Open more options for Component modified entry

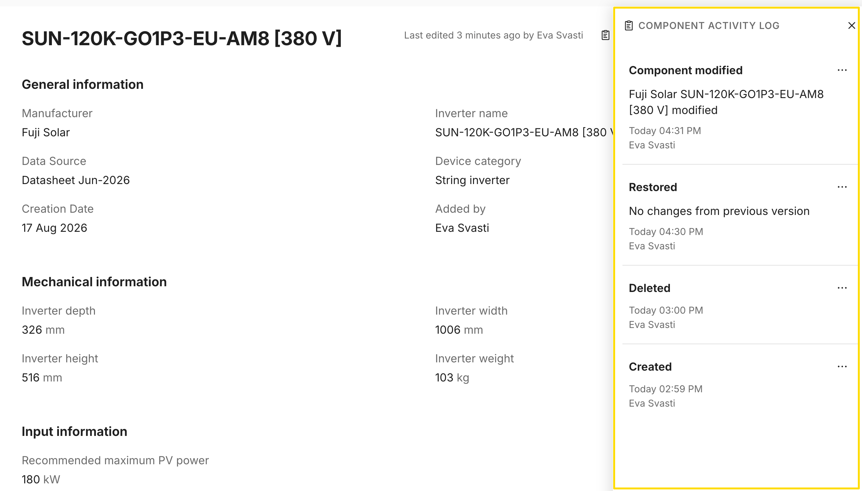click(842, 70)
